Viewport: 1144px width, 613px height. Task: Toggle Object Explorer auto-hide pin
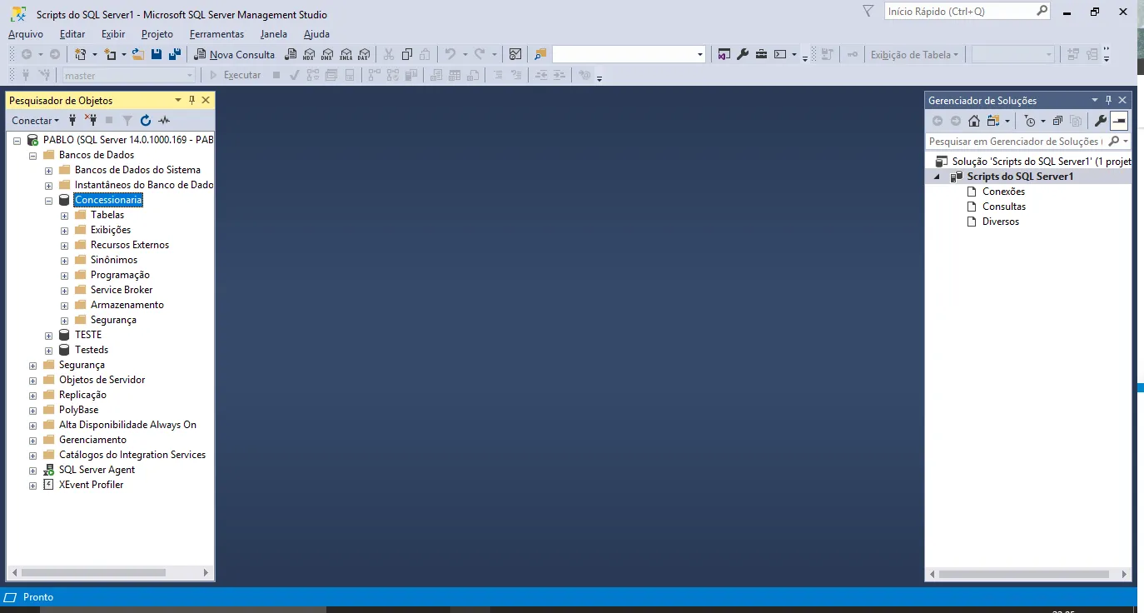192,100
